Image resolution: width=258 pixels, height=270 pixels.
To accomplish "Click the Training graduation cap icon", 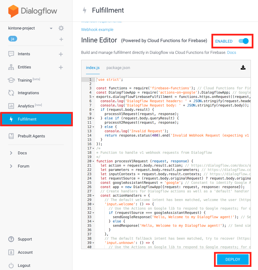I will (11, 80).
